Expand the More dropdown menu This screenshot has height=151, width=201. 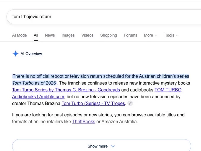150,35
